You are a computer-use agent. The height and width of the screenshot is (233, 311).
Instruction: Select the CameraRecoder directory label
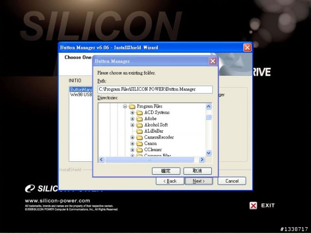click(159, 137)
